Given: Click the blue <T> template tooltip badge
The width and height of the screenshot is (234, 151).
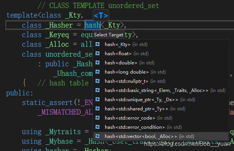Looking at the screenshot, I should click(101, 15).
